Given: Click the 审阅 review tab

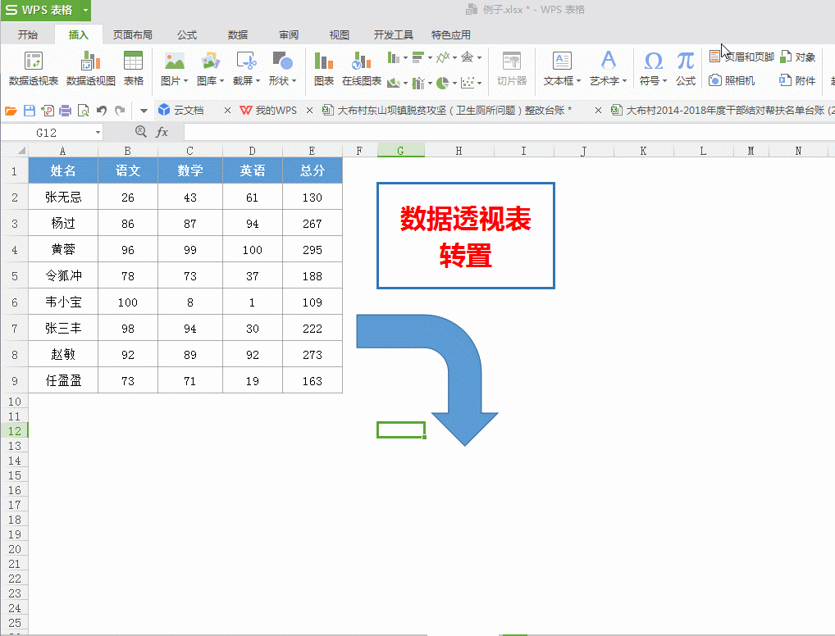Looking at the screenshot, I should click(x=289, y=34).
